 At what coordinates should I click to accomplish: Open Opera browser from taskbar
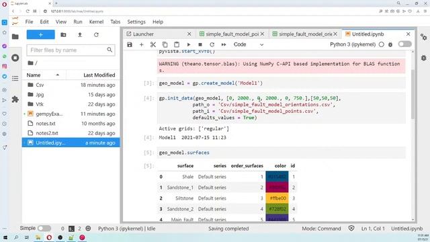49,237
